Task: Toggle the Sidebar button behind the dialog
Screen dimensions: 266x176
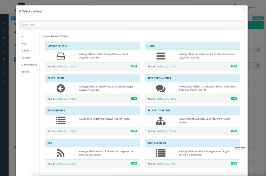Action: [x=258, y=18]
